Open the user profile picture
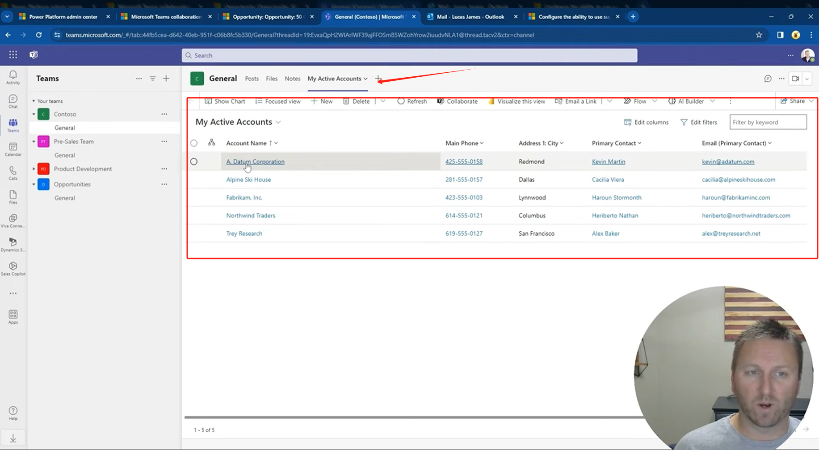The width and height of the screenshot is (819, 450). 807,55
